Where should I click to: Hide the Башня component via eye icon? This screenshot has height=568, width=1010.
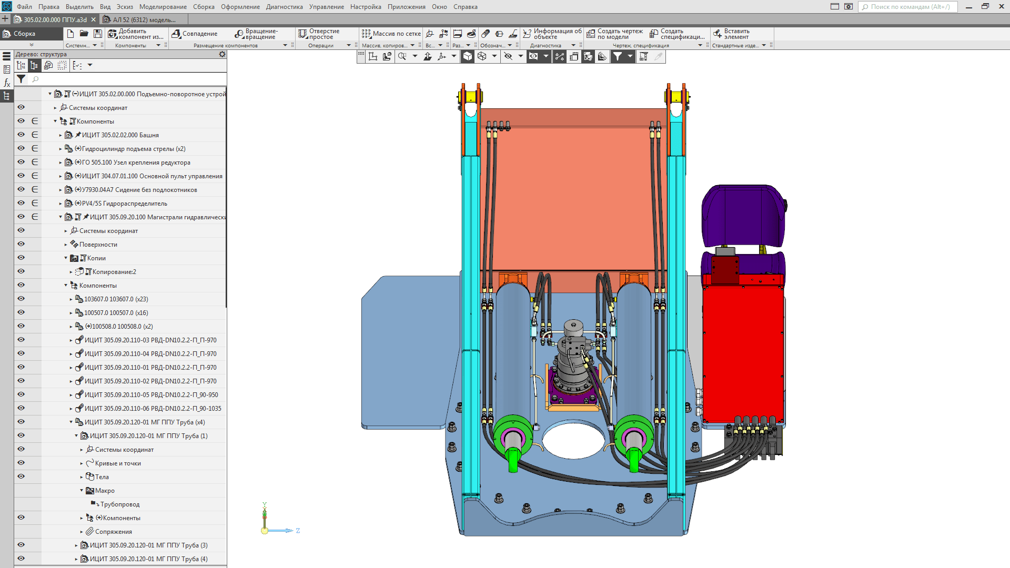pos(21,135)
